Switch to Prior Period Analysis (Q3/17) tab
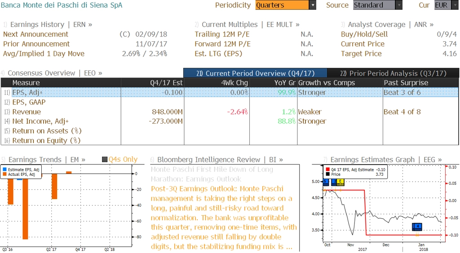The image size is (460, 253). tap(393, 73)
